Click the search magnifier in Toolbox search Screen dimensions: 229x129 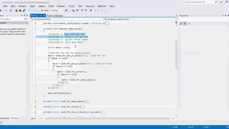(x=25, y=19)
